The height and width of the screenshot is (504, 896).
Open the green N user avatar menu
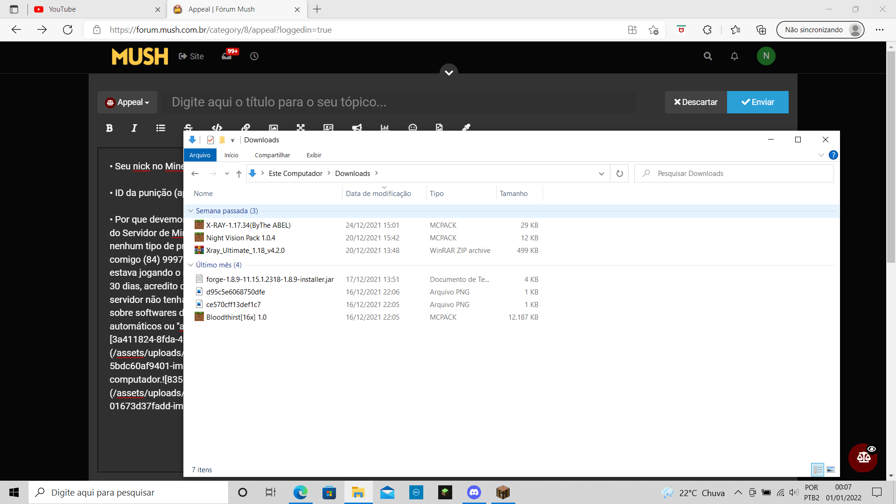(x=766, y=56)
